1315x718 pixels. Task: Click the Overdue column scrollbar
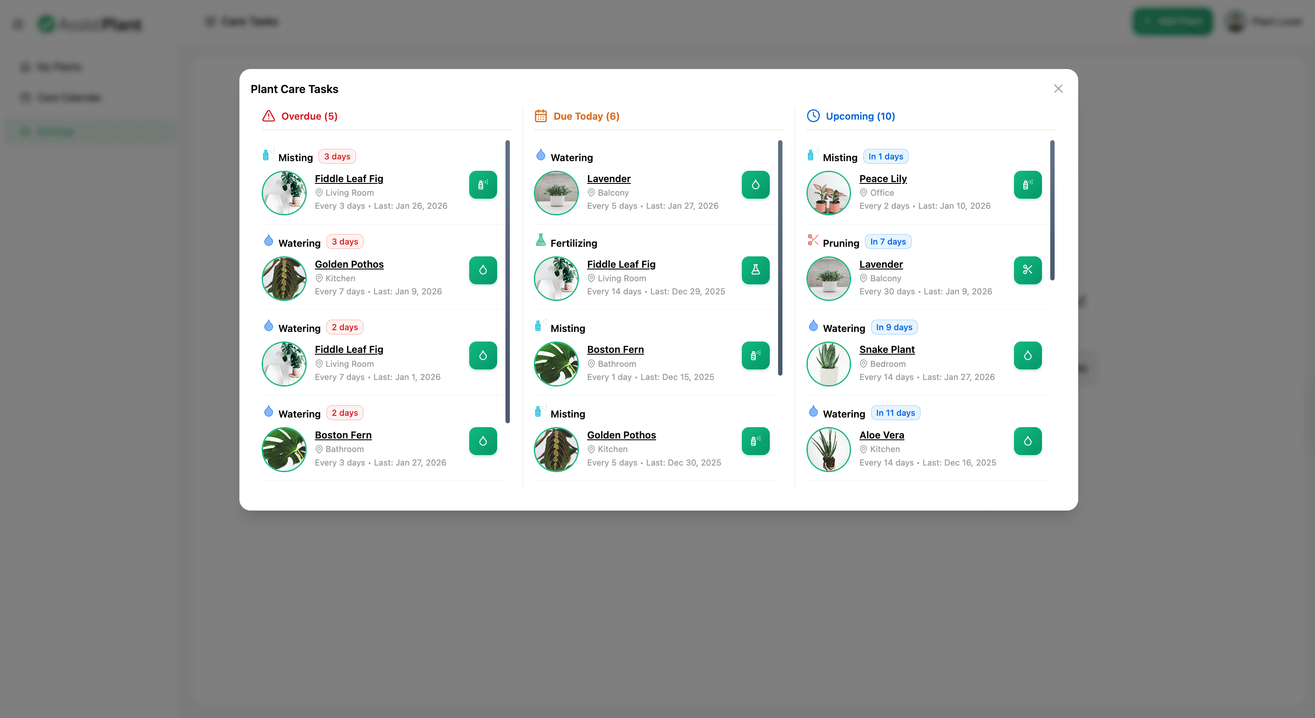[x=507, y=281]
